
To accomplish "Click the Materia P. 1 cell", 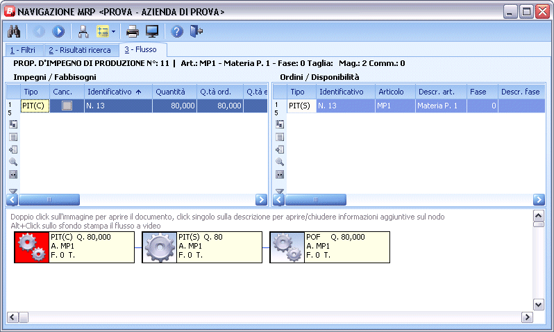I will pos(441,106).
